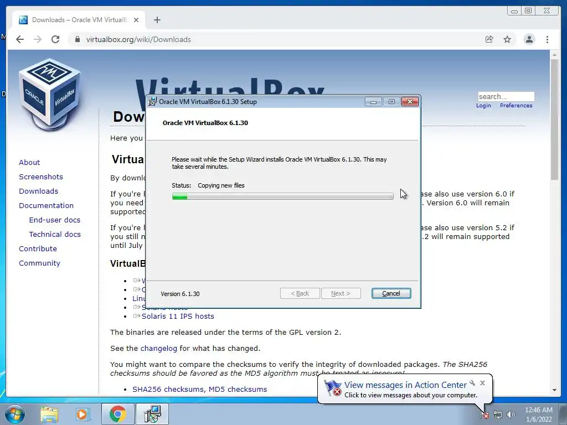Close the Action Center notification balloon
567x425 pixels.
[482, 383]
